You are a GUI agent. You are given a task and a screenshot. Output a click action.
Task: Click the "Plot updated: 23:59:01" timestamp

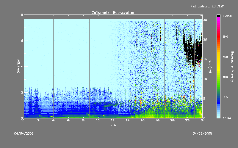207,6
